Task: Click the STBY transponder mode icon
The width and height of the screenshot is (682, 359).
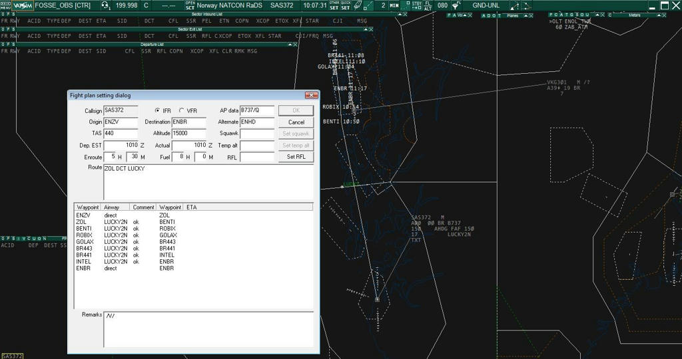Action: point(417,5)
